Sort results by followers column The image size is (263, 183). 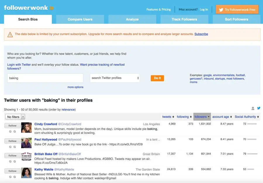(202, 117)
